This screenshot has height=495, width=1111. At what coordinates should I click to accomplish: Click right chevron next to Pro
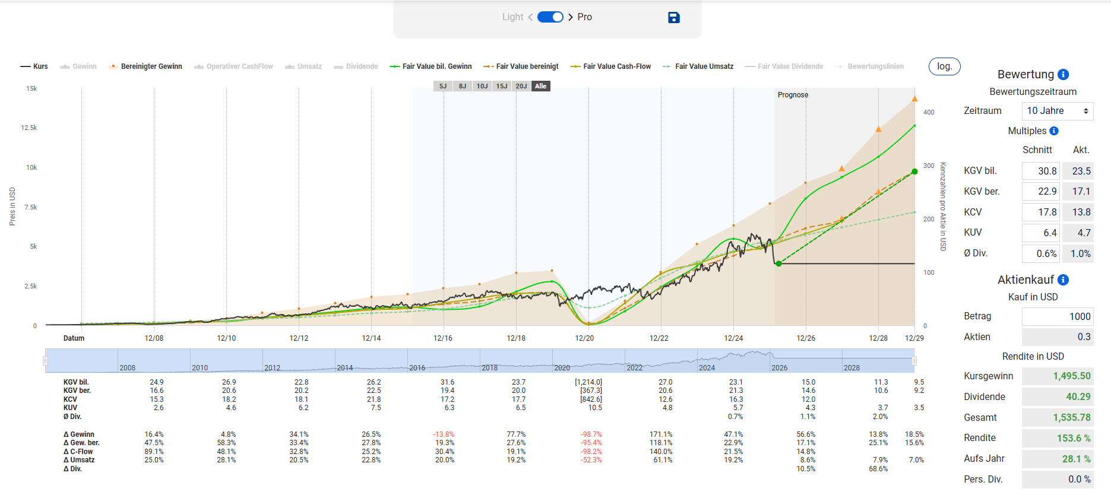[571, 17]
